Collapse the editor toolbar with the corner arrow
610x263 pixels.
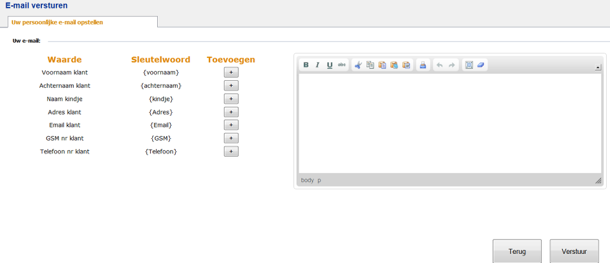click(598, 67)
